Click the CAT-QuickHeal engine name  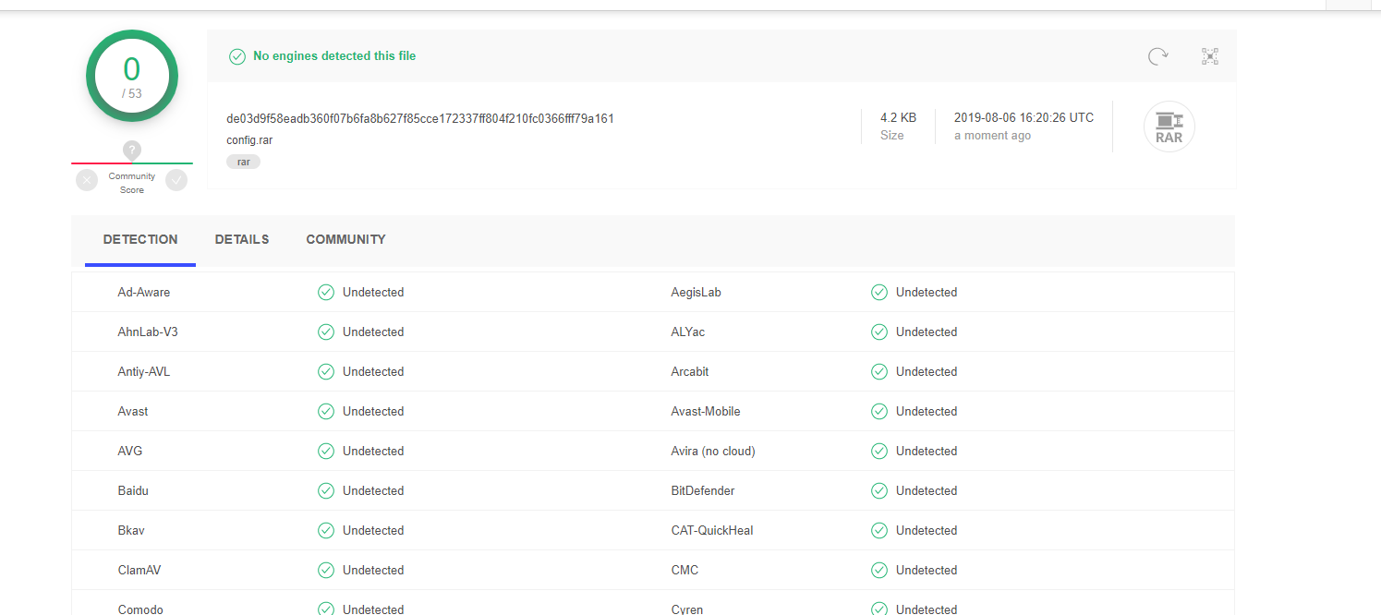point(714,530)
